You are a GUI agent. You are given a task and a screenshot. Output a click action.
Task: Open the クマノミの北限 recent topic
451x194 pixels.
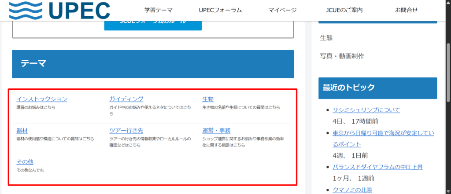pyautogui.click(x=352, y=190)
